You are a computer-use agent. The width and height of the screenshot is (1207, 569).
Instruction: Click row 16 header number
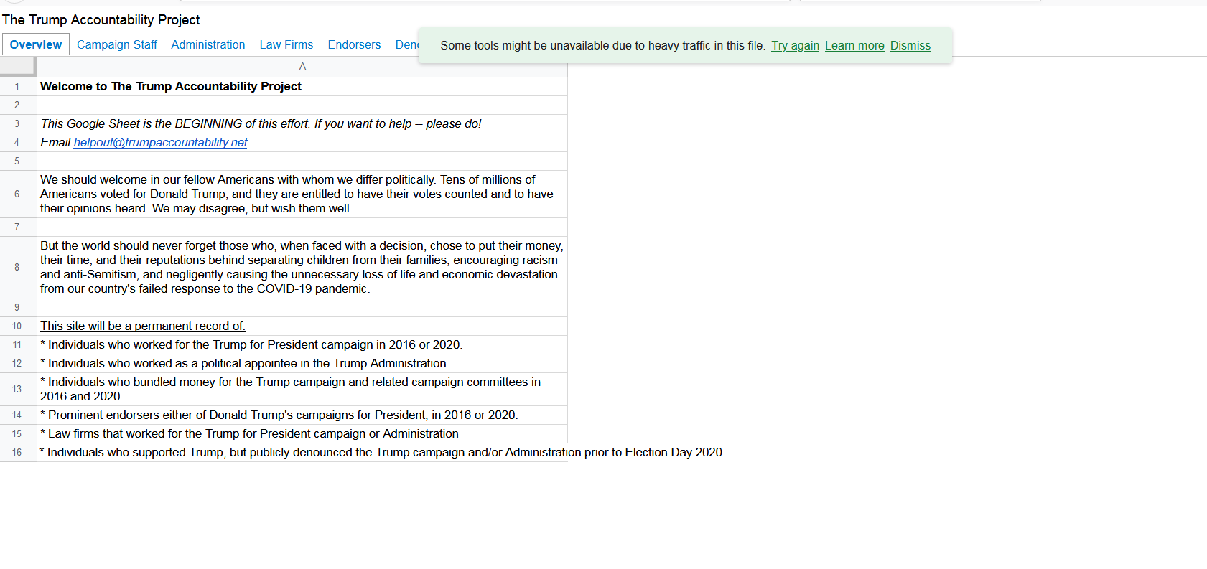pyautogui.click(x=17, y=452)
